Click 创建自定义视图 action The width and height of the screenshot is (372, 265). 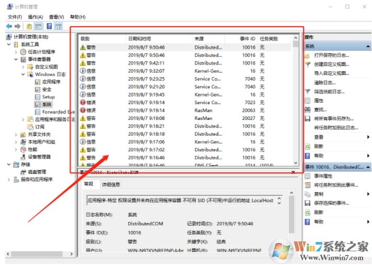click(x=331, y=64)
